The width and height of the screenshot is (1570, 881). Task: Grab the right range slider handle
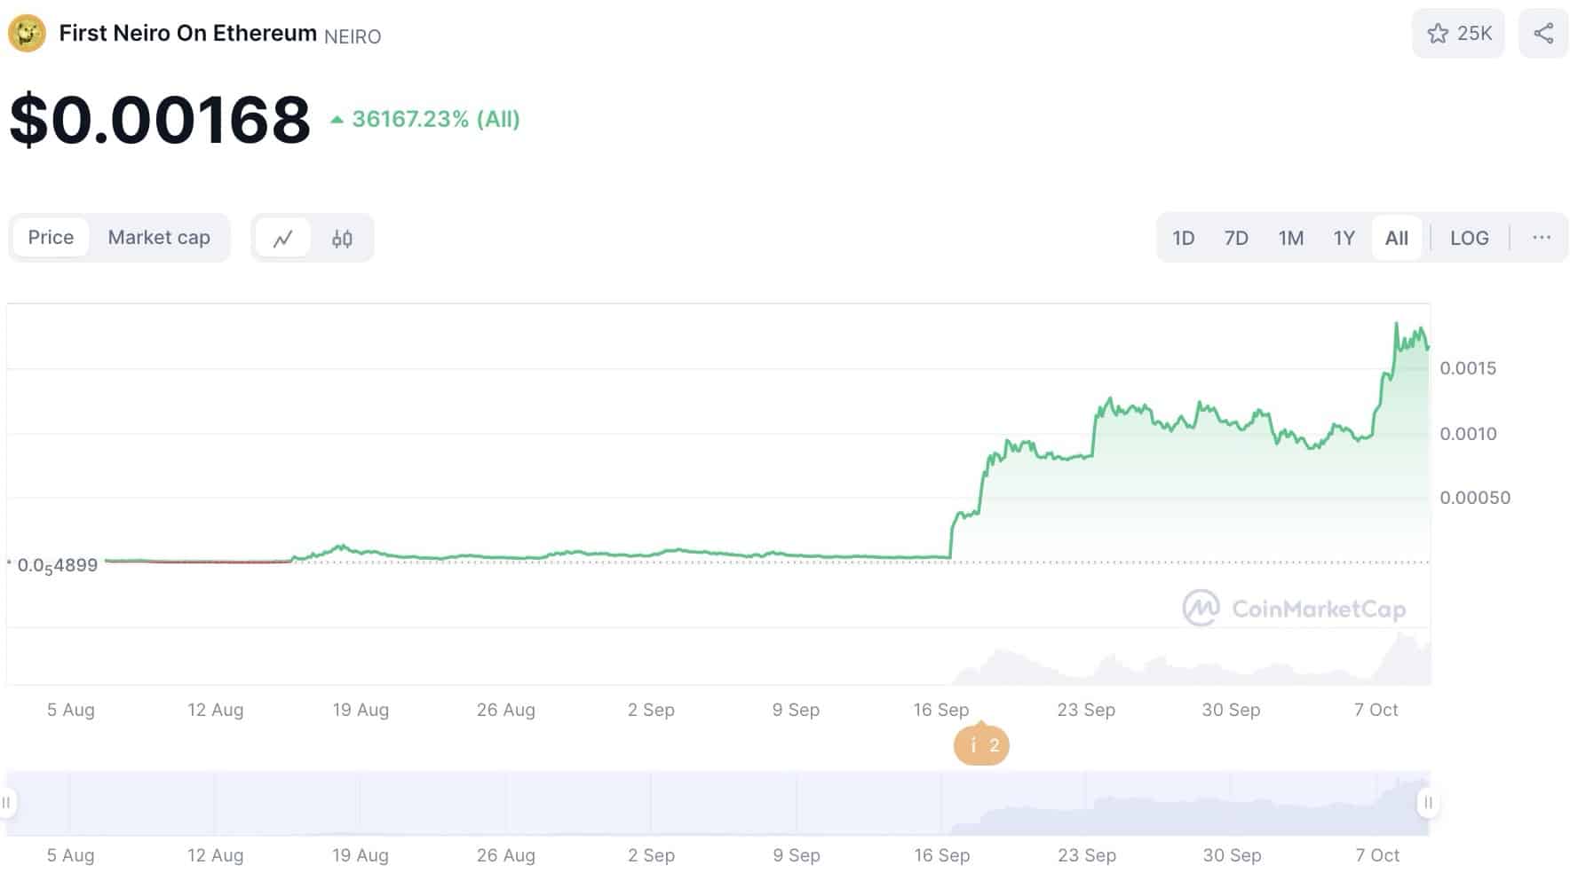pos(1428,803)
